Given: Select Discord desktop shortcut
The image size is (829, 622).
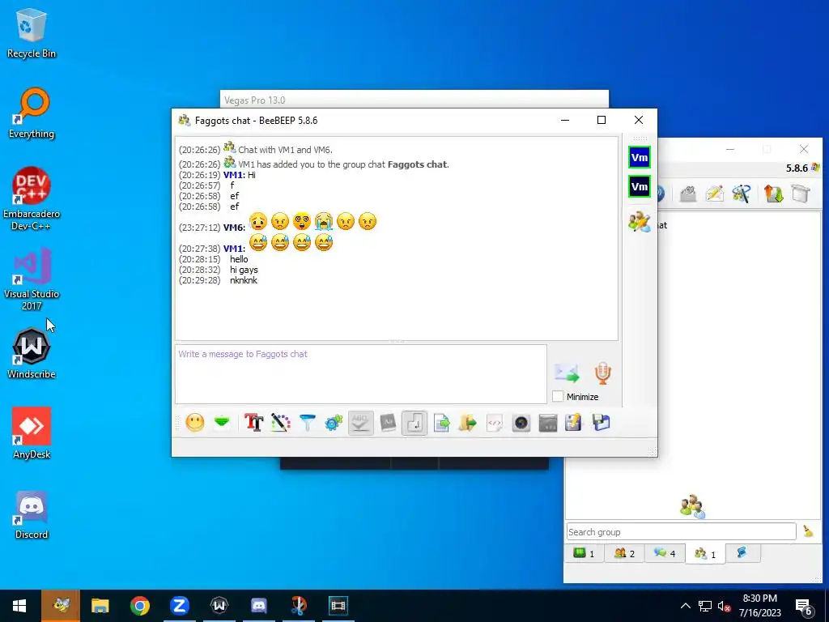Looking at the screenshot, I should (32, 515).
